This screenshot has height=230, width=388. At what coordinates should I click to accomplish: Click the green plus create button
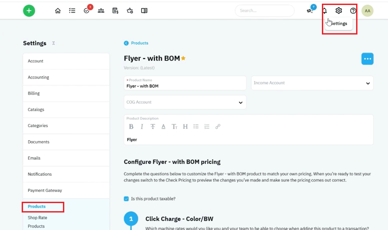point(29,11)
